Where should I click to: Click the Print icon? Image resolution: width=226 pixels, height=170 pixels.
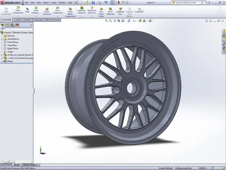[99, 2]
